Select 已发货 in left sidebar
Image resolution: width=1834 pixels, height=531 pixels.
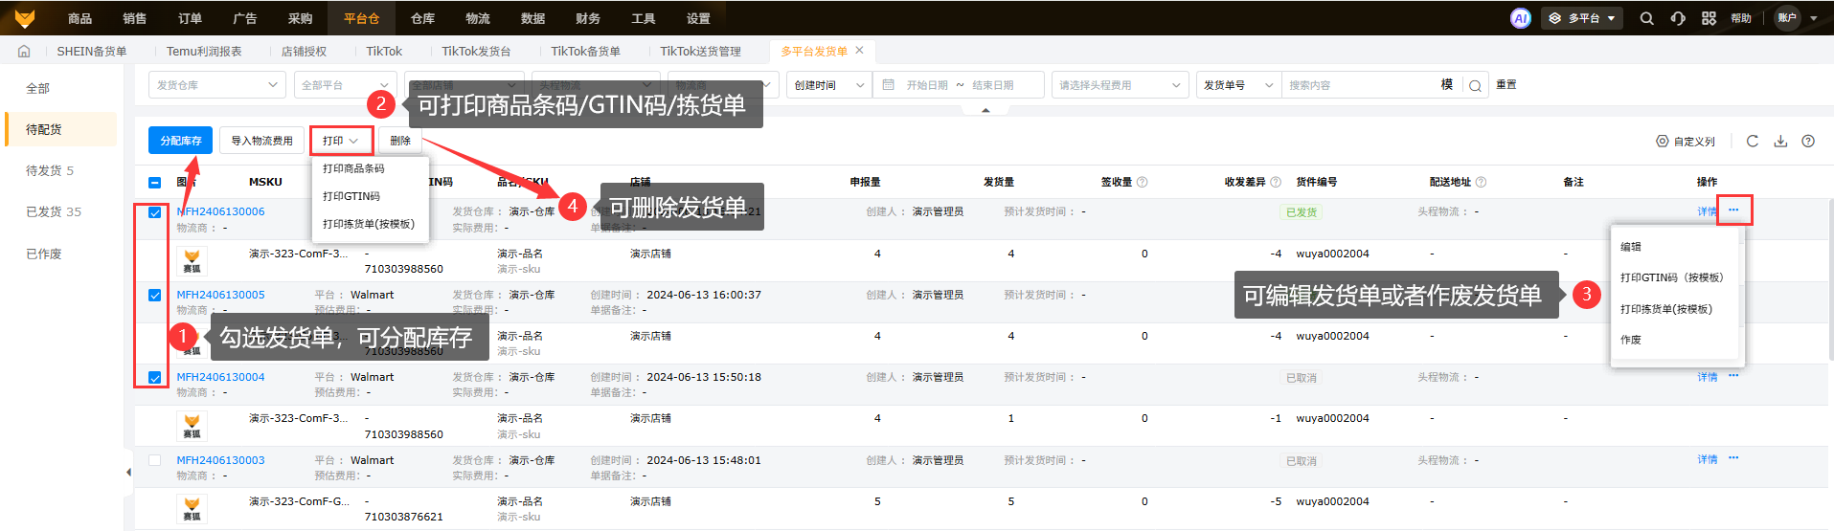(54, 211)
